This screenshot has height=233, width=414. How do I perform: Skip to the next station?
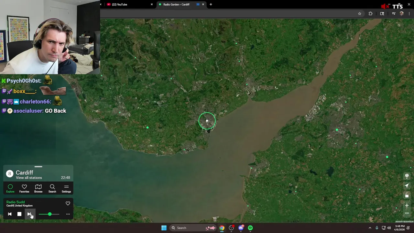pos(29,214)
